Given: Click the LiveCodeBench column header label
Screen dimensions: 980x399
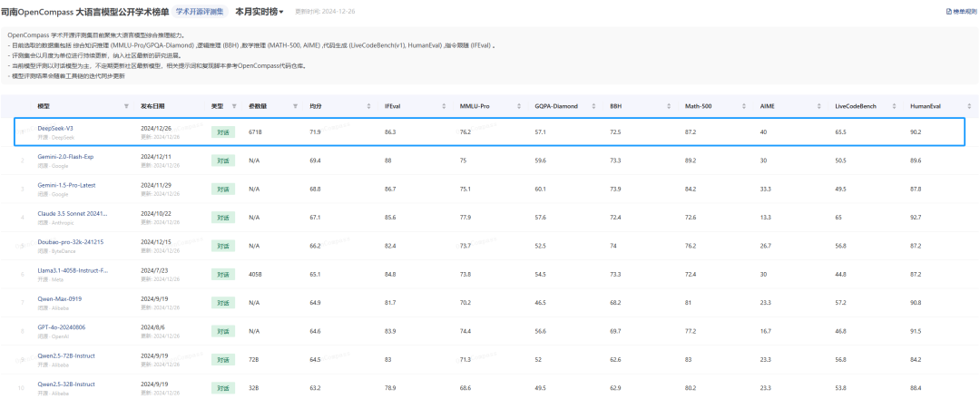Looking at the screenshot, I should 856,106.
